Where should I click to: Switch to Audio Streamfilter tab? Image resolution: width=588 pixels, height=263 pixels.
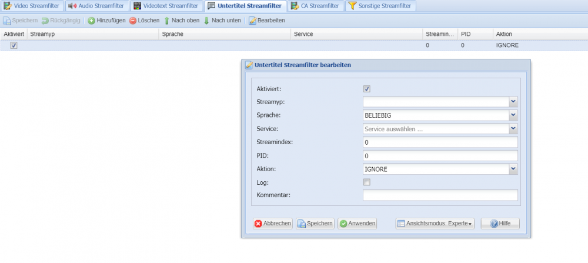point(97,6)
